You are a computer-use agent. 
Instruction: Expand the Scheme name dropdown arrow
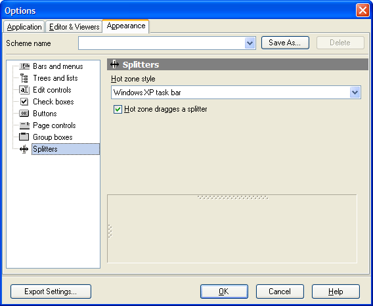(x=250, y=43)
